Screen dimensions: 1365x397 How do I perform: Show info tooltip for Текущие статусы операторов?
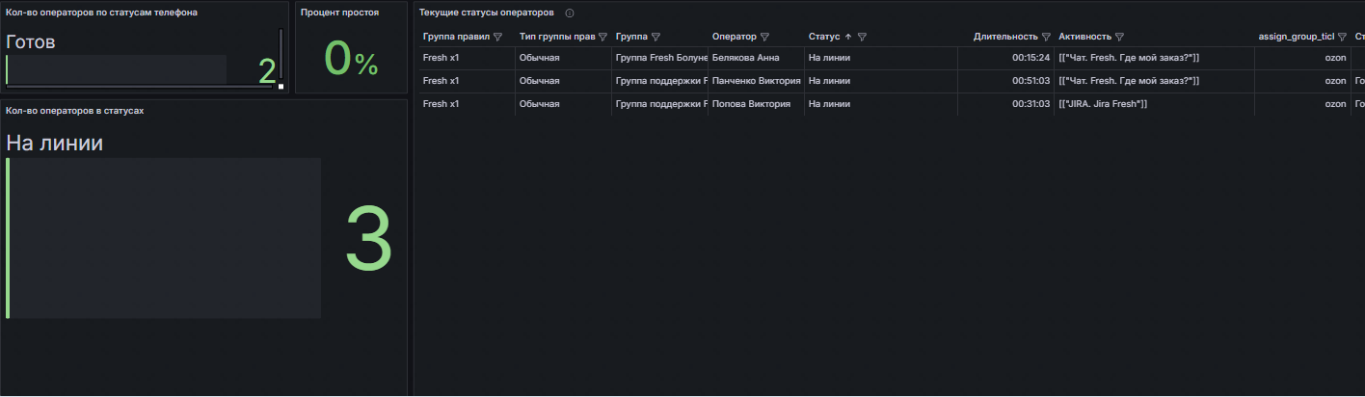(570, 13)
